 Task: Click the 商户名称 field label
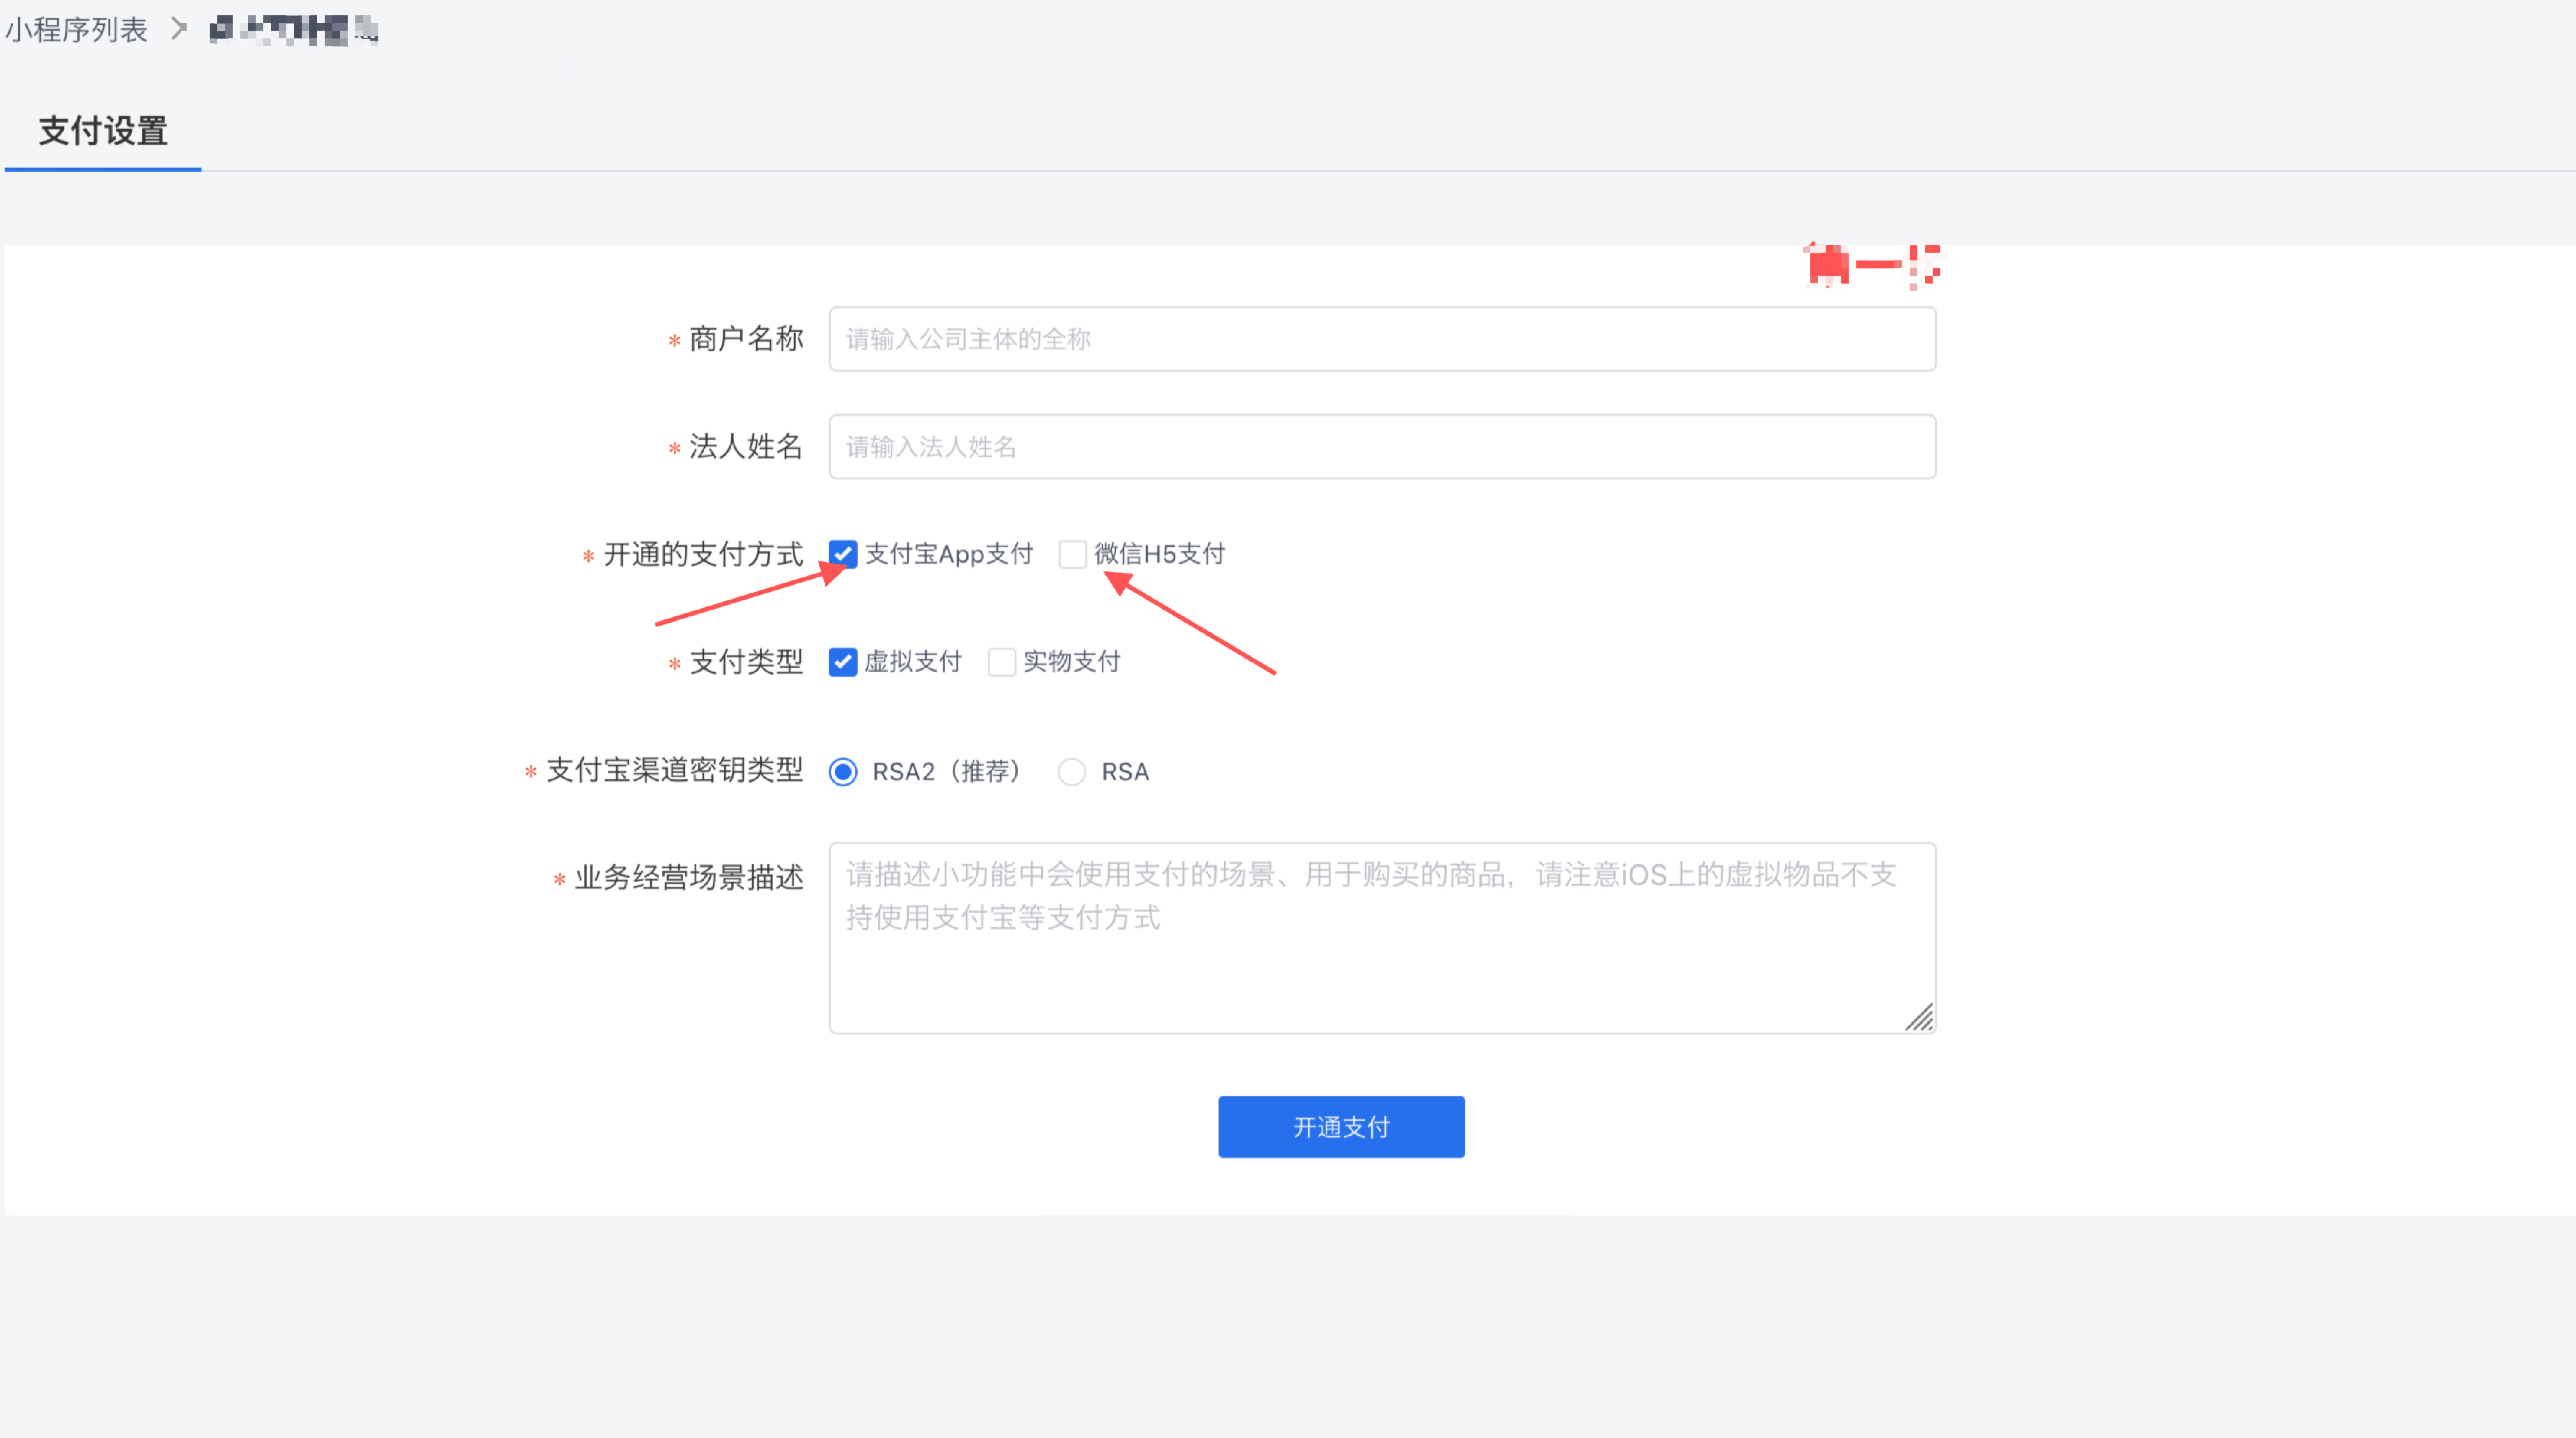coord(746,339)
